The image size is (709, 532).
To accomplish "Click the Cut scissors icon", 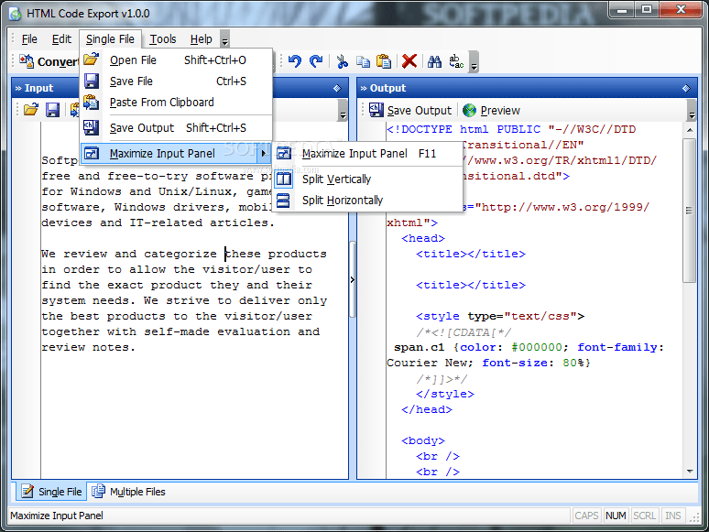I will pos(343,61).
